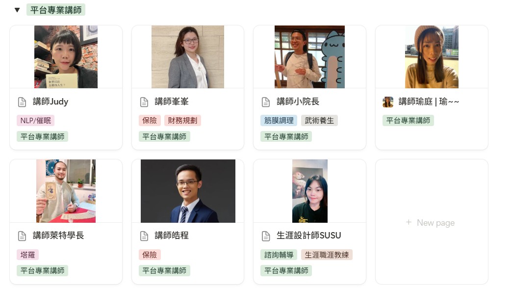
Task: Click the 平台專業講師 group header label
Action: coord(56,10)
